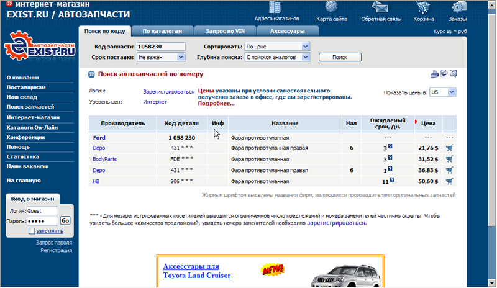The height and width of the screenshot is (288, 497).
Task: Click arrow icon beside search results heading
Action: [91, 74]
